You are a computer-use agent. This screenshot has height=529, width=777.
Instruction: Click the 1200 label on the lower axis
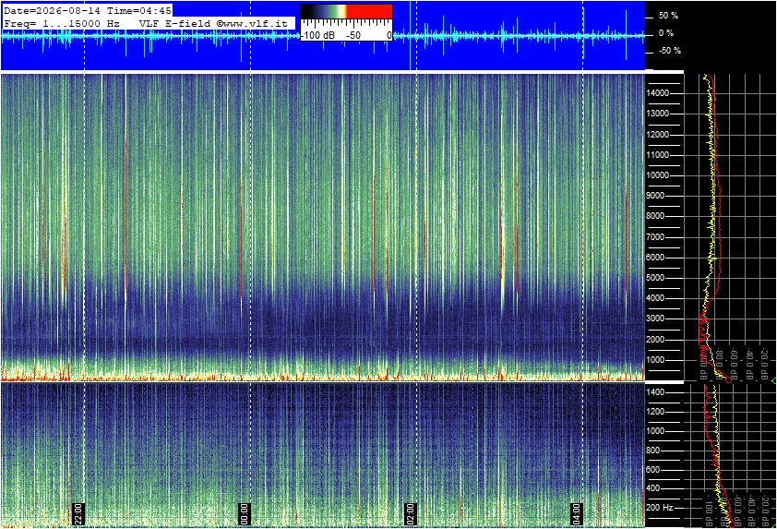tap(655, 412)
